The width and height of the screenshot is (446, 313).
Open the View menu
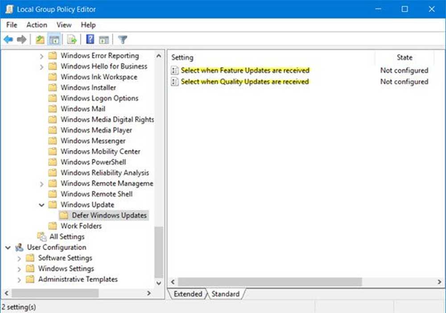[64, 25]
